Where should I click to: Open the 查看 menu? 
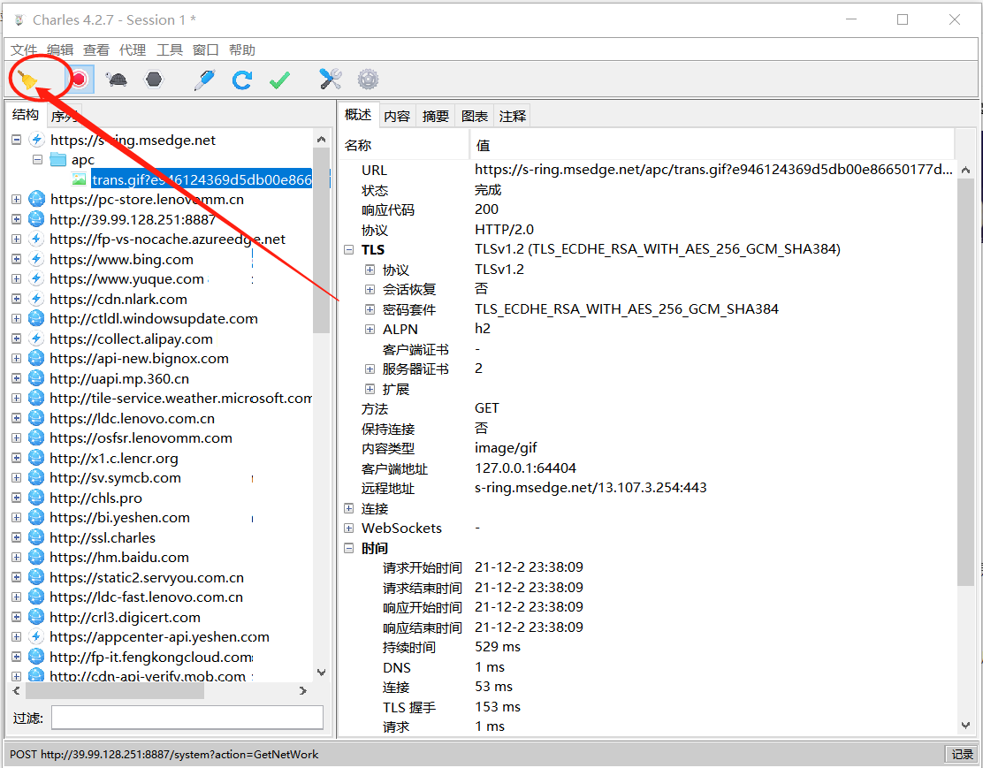pyautogui.click(x=96, y=50)
